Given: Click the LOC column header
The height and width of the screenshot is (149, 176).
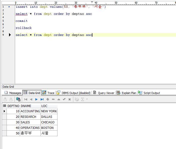Looking at the screenshot, I should [49, 106].
